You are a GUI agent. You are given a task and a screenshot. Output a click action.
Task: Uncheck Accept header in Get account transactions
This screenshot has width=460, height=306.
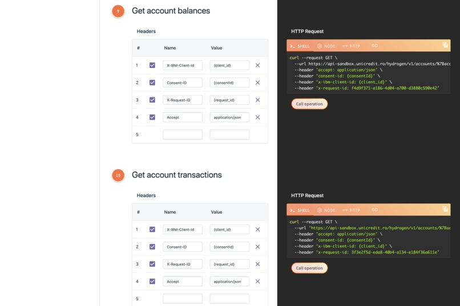coord(152,281)
